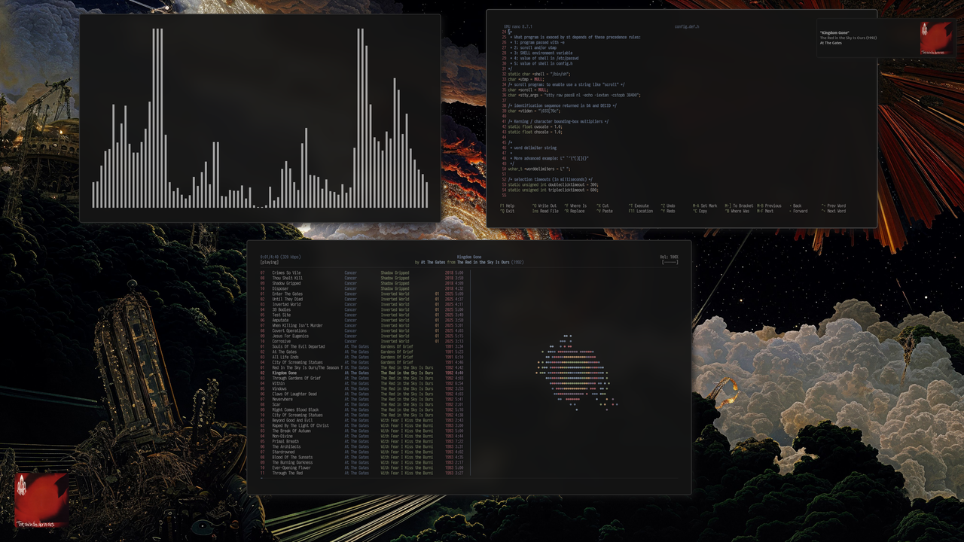Click the Execute shortcut in nano

click(x=639, y=206)
